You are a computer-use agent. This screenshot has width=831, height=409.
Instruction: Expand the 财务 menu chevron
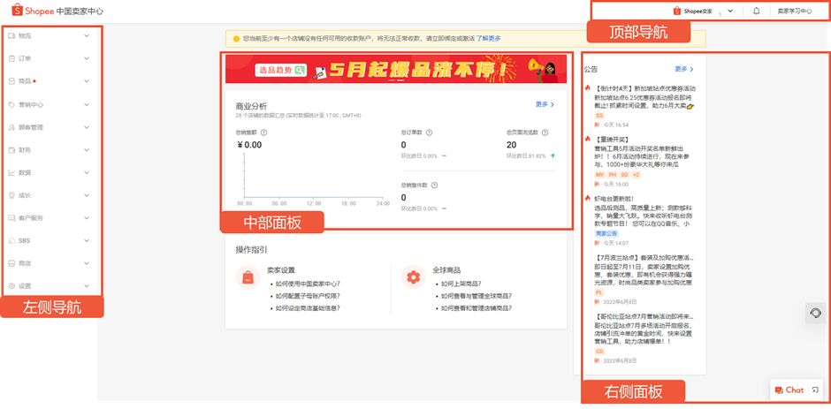coord(87,150)
